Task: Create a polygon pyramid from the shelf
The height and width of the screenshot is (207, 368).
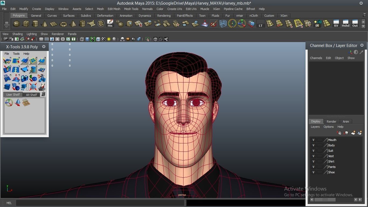Action: [73, 24]
